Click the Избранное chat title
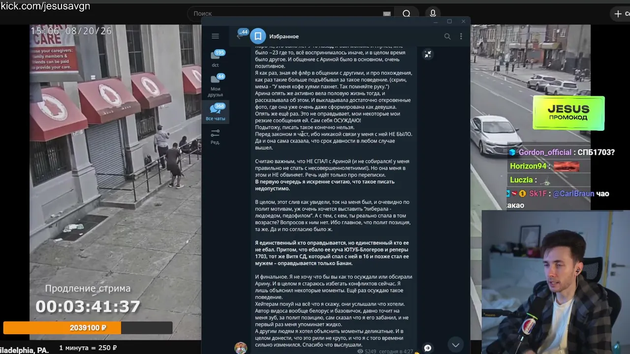Image resolution: width=630 pixels, height=354 pixels. coord(284,36)
